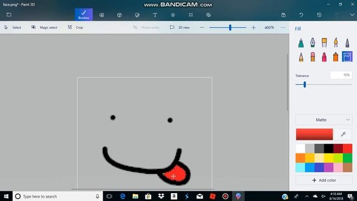Pick the Eyedropper tool

pyautogui.click(x=344, y=134)
